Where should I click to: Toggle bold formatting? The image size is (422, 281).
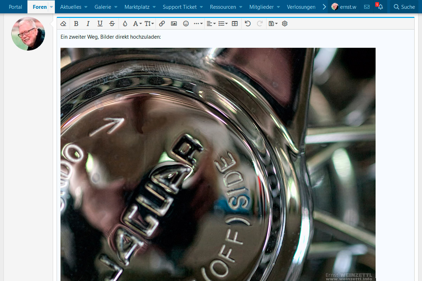(76, 24)
